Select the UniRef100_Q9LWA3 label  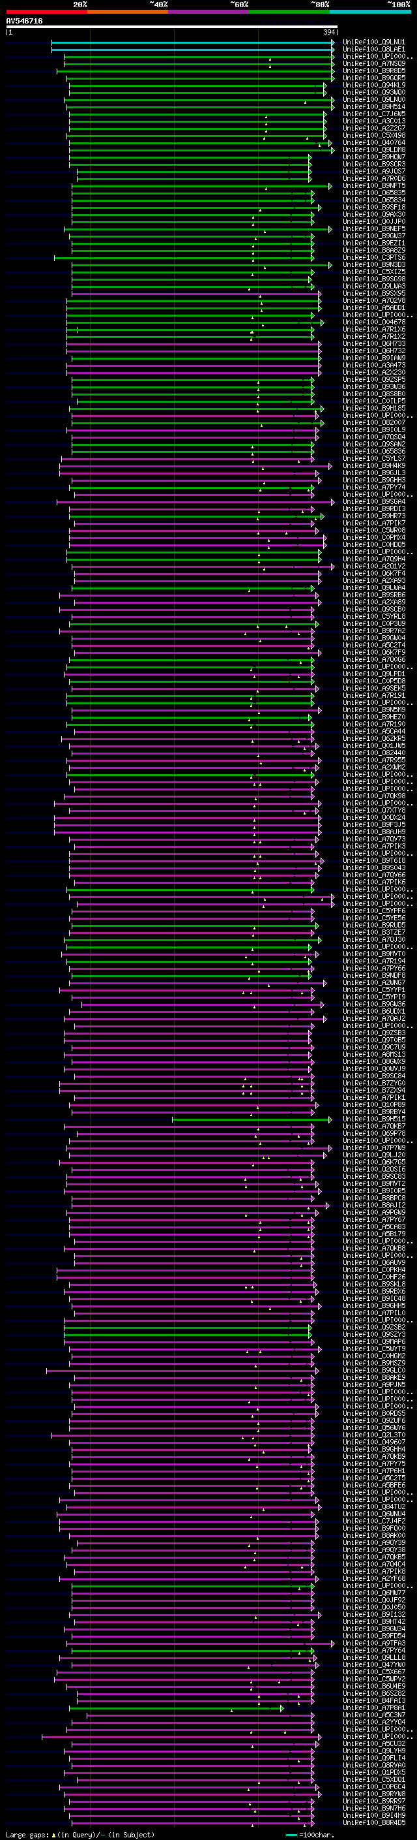(x=374, y=287)
